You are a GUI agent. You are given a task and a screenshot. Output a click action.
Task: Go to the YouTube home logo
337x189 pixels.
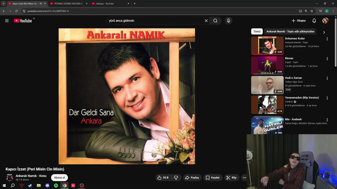coord(23,21)
